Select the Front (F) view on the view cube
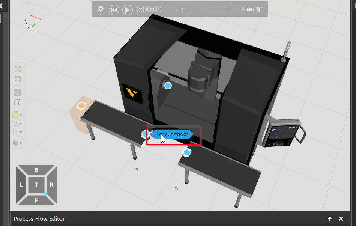 coord(36,200)
